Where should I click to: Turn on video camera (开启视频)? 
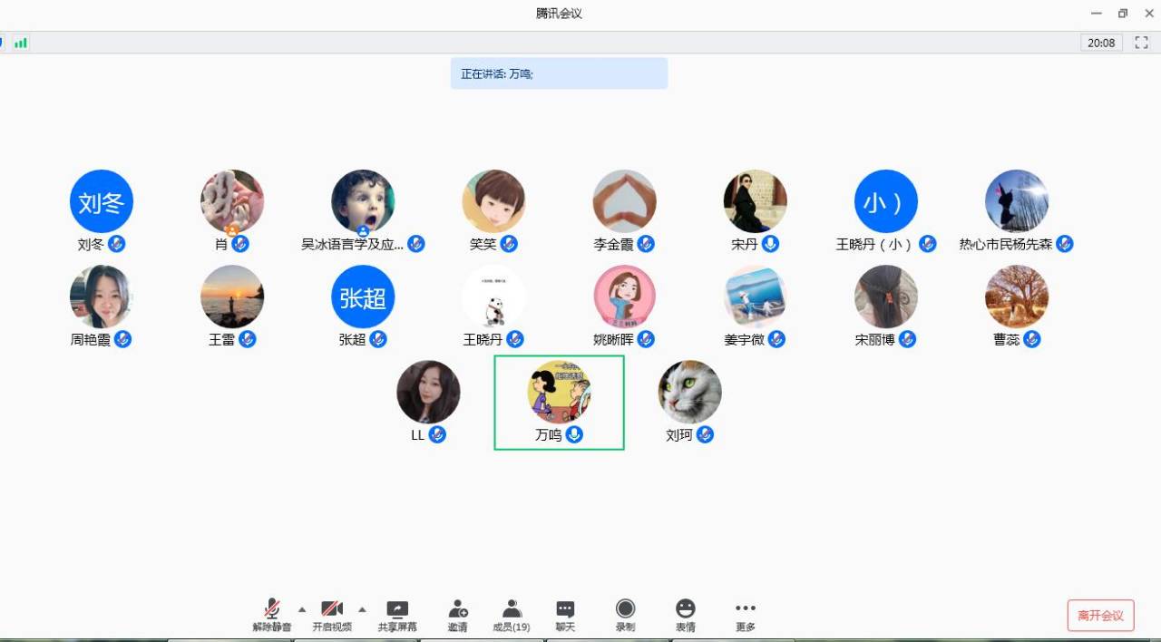332,609
